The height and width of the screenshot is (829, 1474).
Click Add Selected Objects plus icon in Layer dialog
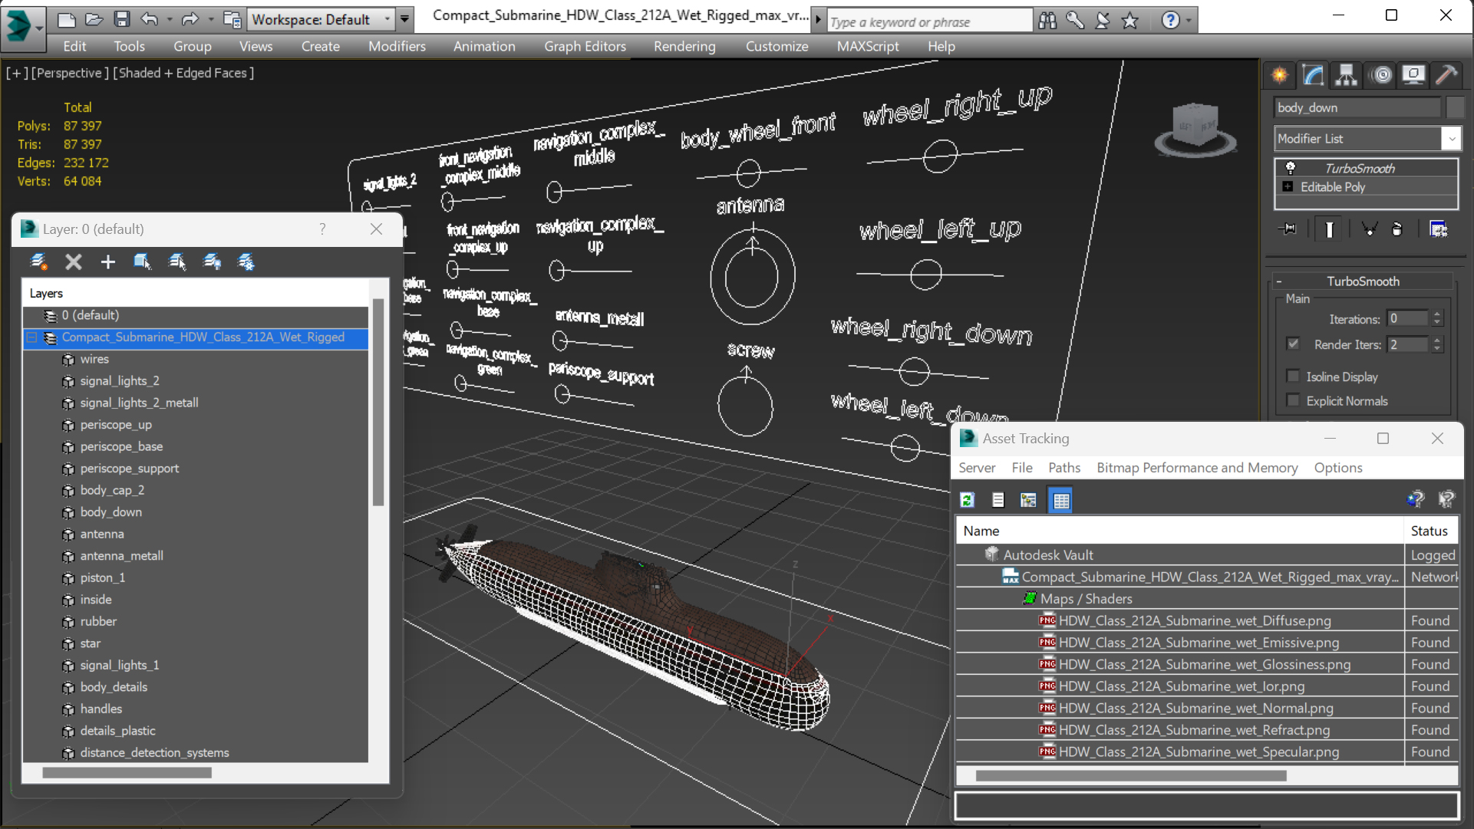[x=107, y=262]
